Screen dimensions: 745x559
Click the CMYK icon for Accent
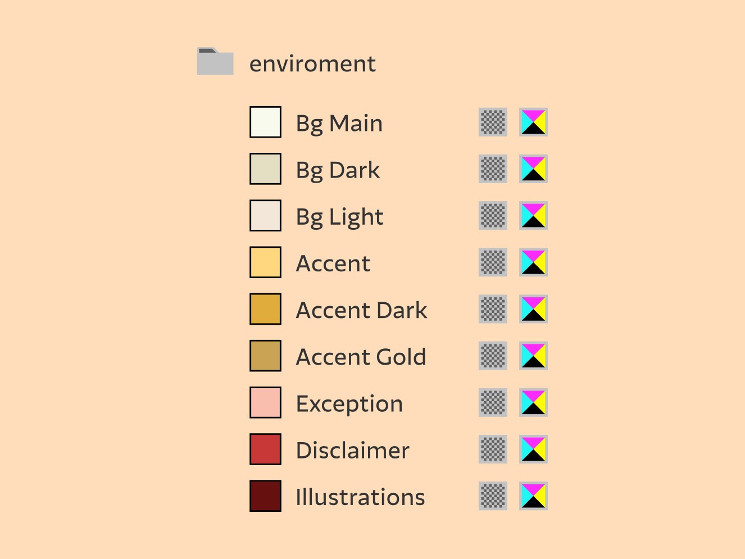pos(533,262)
